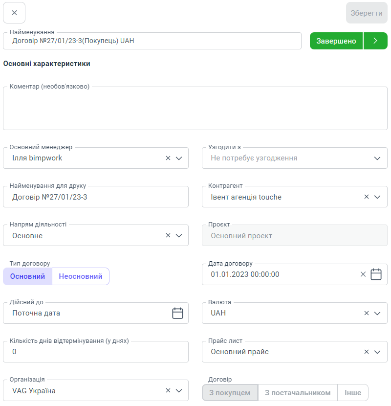Choose З постачальником contract option

pos(298,392)
